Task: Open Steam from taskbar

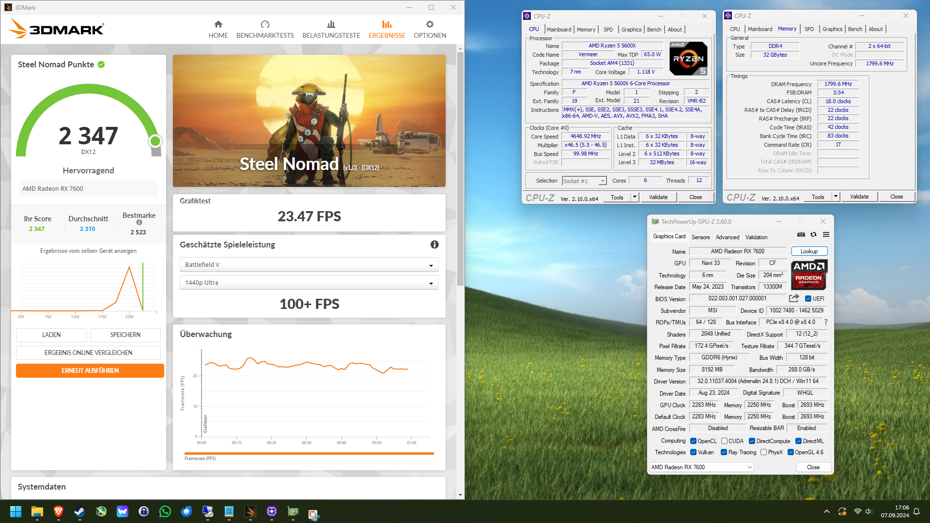Action: (80, 511)
